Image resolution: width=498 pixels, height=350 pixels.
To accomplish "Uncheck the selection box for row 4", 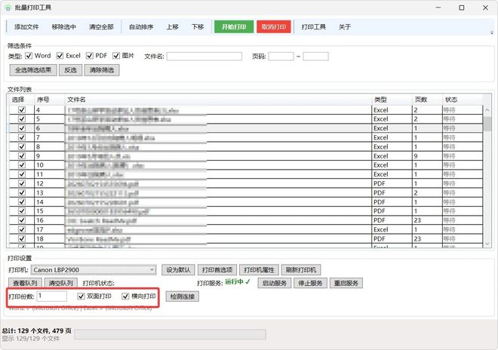I will [x=22, y=110].
